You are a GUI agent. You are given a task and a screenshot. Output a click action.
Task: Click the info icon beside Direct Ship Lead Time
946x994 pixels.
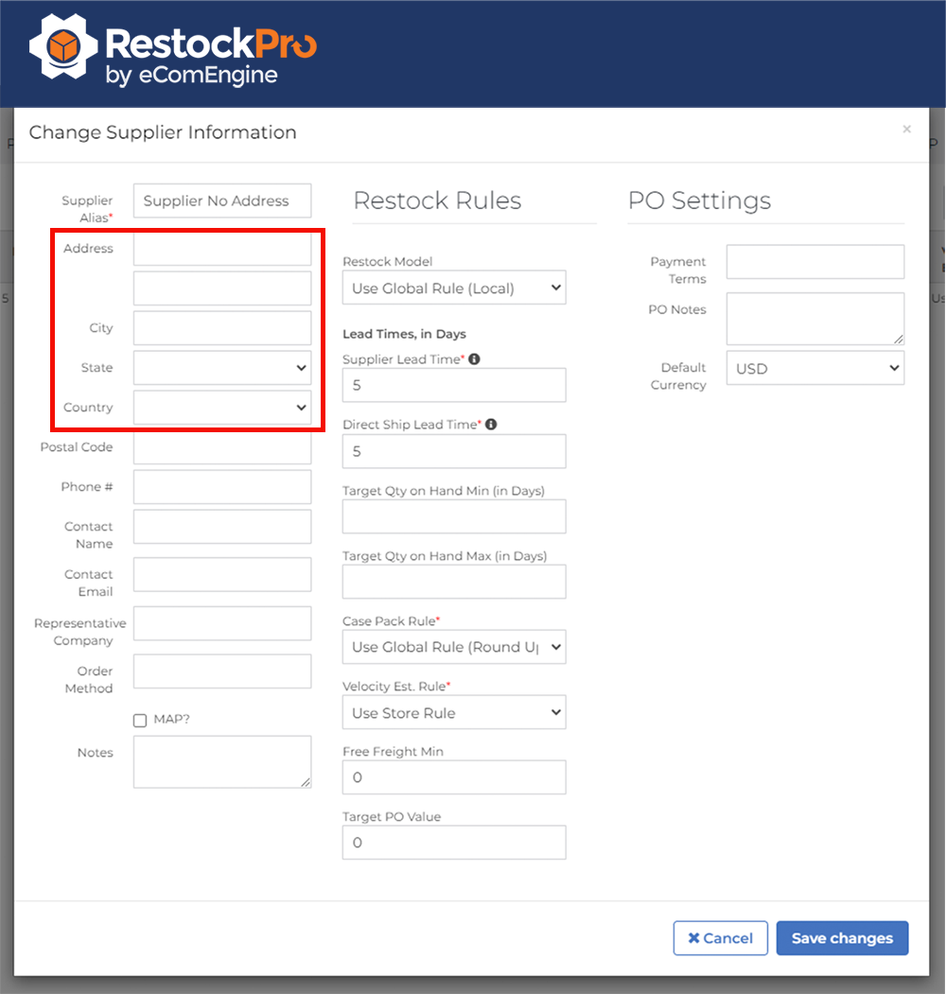490,424
